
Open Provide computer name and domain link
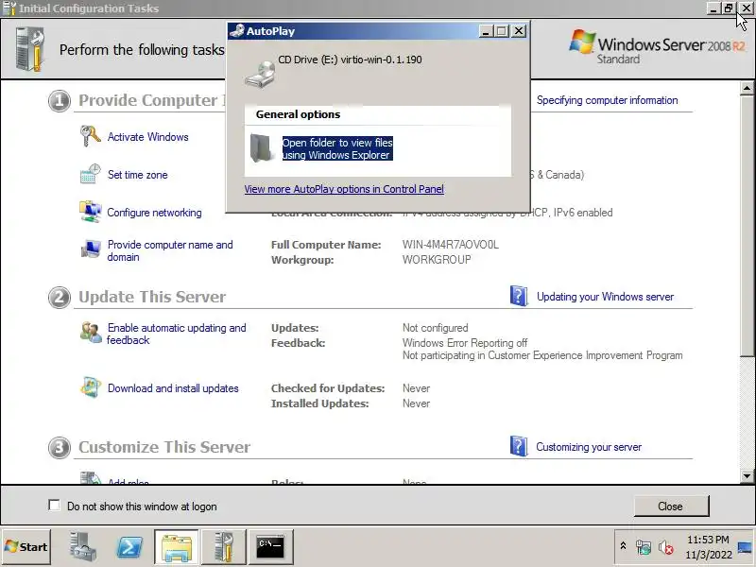(x=170, y=250)
